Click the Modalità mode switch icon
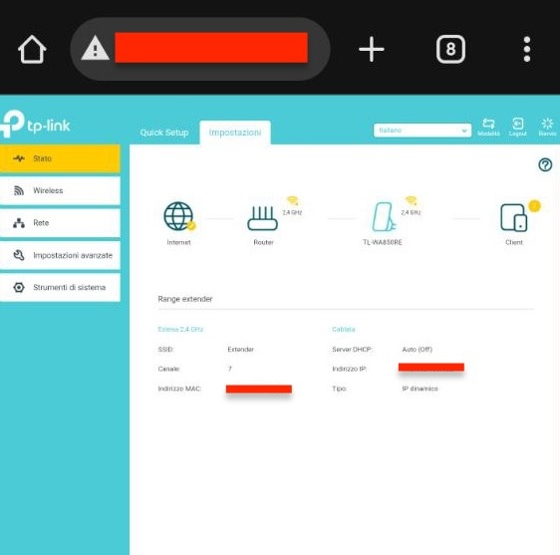This screenshot has height=555, width=560. [488, 127]
